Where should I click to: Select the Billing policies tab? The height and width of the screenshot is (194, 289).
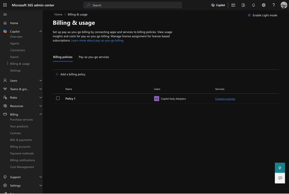point(63,57)
